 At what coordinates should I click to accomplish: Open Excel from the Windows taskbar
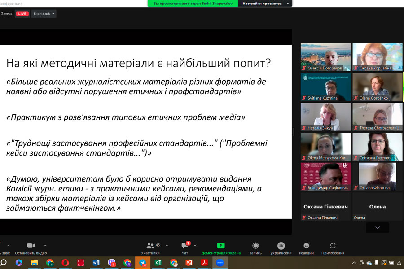[x=158, y=263]
